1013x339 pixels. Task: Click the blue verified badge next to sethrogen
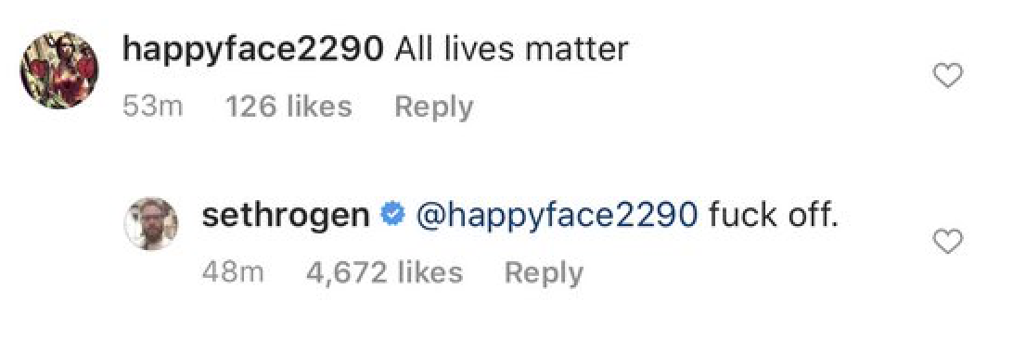pyautogui.click(x=392, y=216)
